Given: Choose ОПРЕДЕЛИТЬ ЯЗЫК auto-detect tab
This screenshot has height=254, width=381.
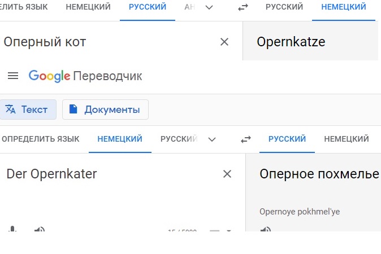Looking at the screenshot, I should [x=40, y=139].
